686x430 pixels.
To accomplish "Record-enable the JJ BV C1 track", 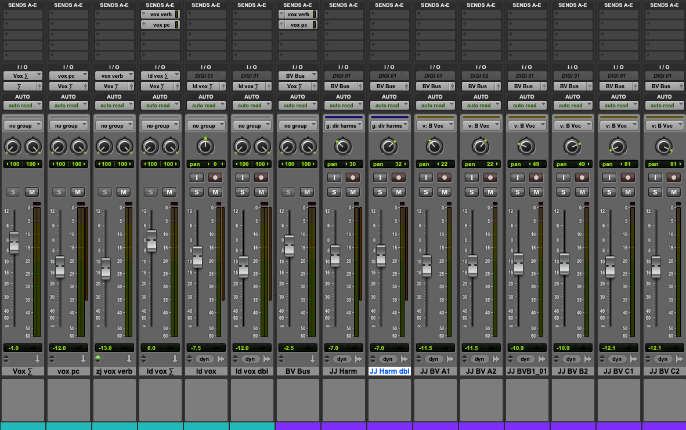I will 627,178.
